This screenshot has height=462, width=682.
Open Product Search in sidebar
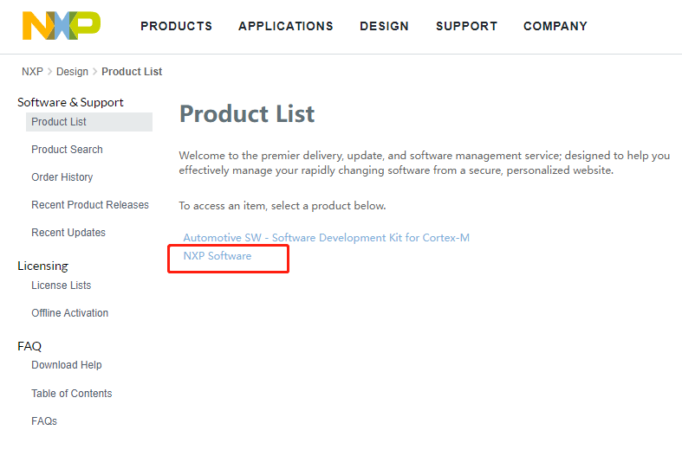pyautogui.click(x=67, y=150)
